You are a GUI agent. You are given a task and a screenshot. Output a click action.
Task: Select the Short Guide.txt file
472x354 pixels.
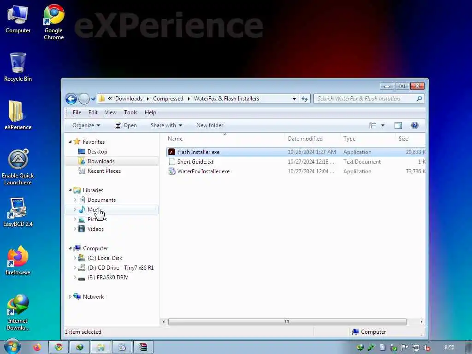(x=296, y=162)
